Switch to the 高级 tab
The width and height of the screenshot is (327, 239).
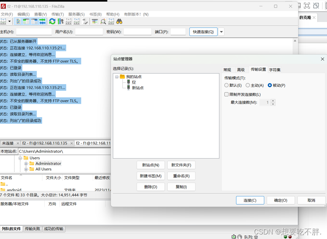241,70
